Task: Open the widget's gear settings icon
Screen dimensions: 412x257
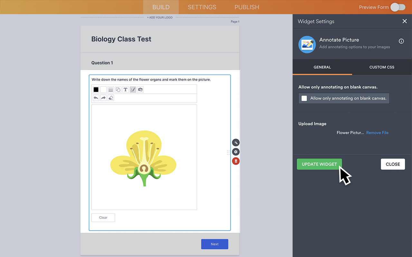Action: point(236,152)
